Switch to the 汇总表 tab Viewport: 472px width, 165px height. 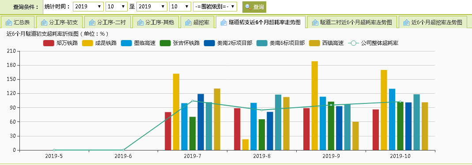[x=18, y=22]
